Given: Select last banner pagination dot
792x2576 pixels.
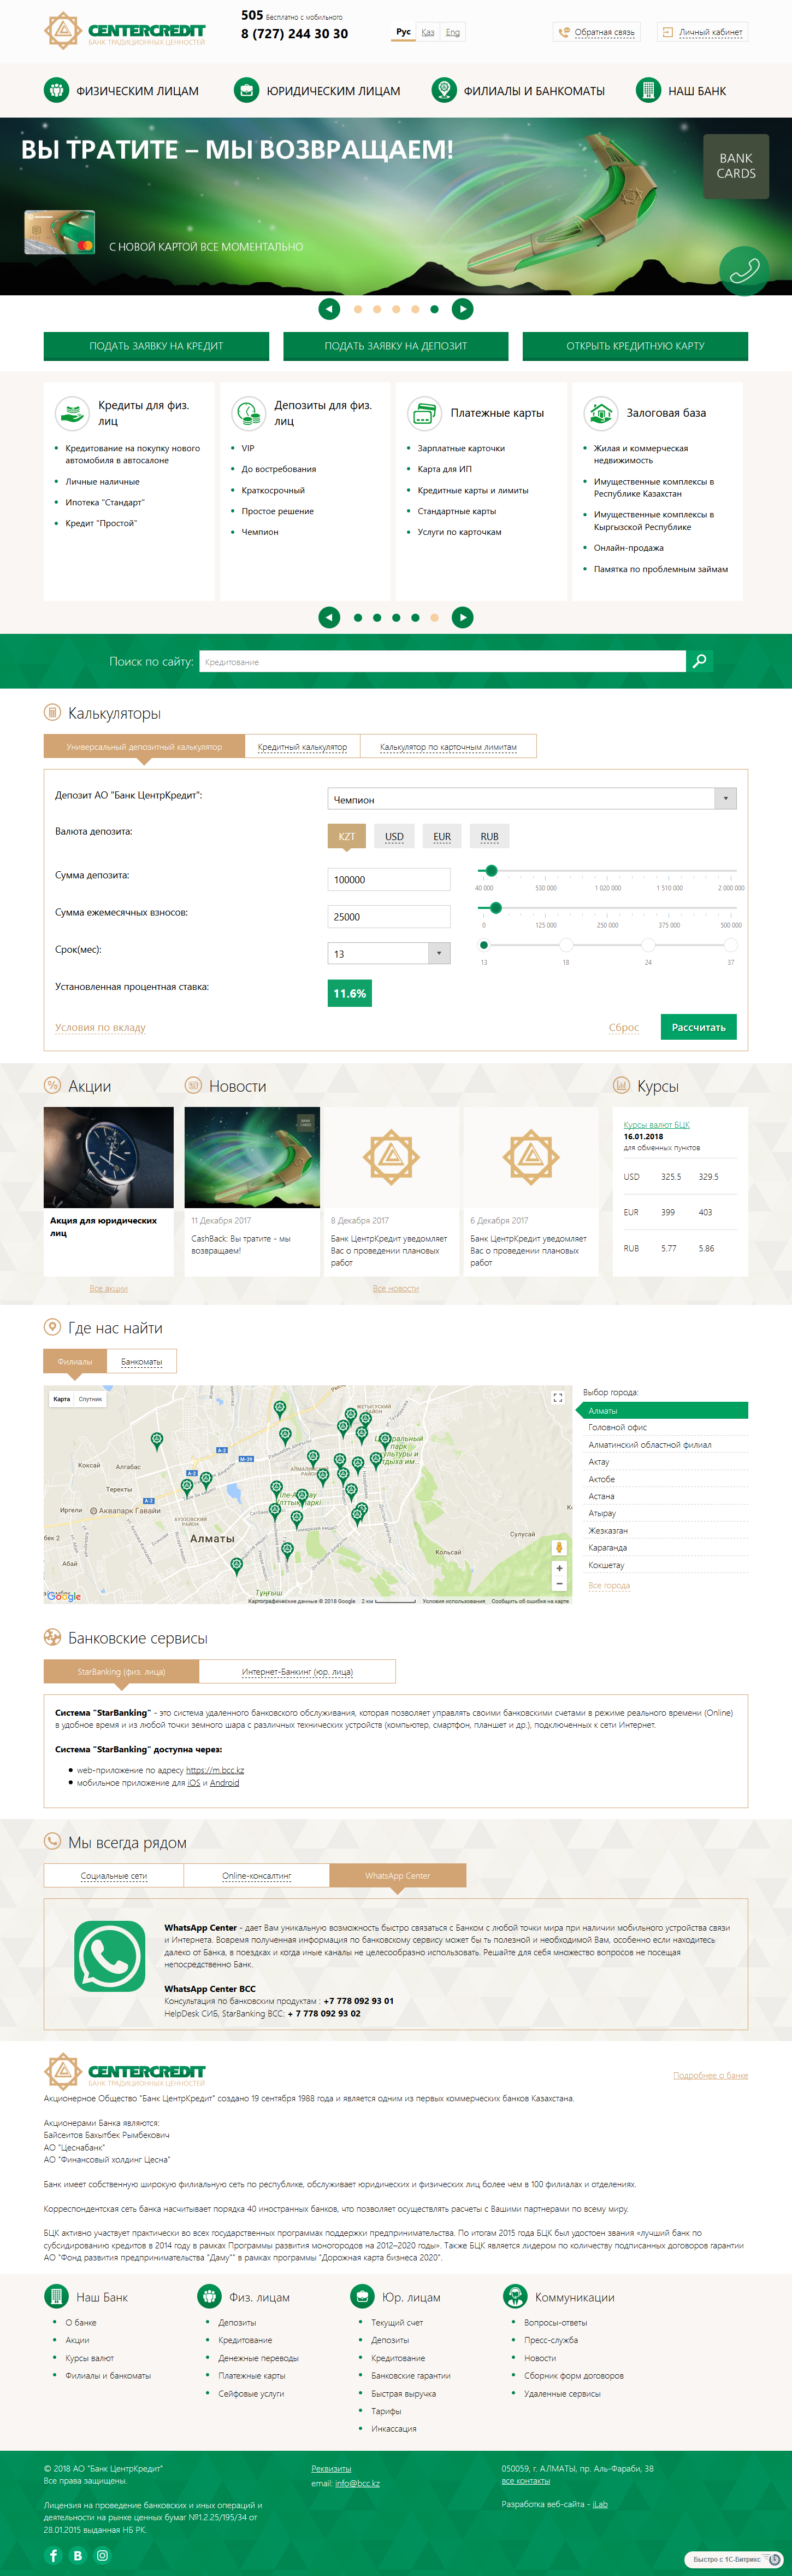Looking at the screenshot, I should 434,309.
